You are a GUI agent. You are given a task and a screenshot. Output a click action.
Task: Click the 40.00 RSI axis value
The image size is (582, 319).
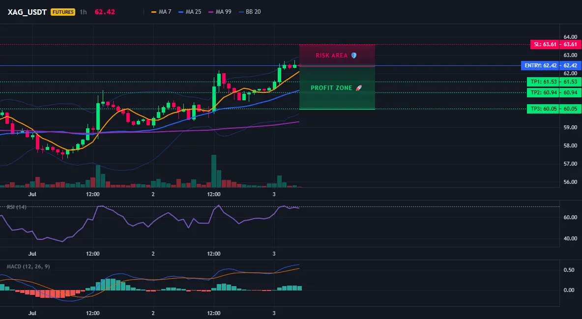click(570, 238)
